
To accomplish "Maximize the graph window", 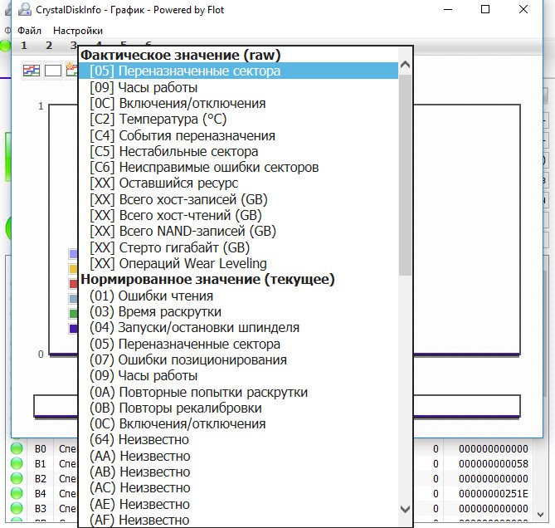I will click(x=485, y=9).
